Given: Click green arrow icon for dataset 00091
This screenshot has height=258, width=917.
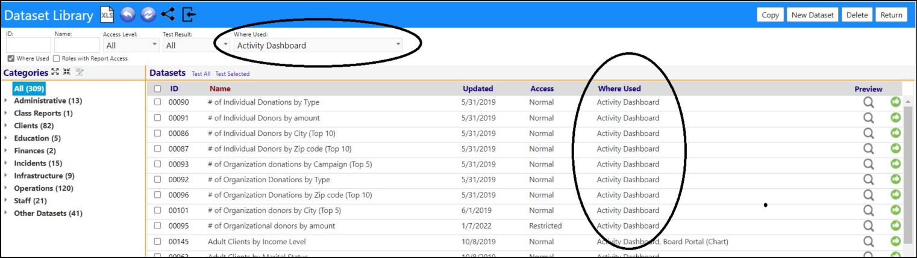Looking at the screenshot, I should 895,118.
